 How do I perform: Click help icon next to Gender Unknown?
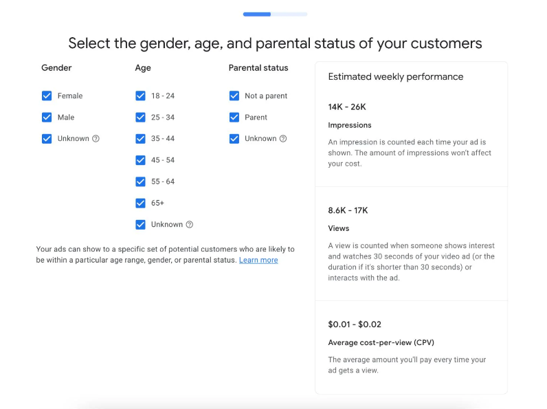coord(96,139)
